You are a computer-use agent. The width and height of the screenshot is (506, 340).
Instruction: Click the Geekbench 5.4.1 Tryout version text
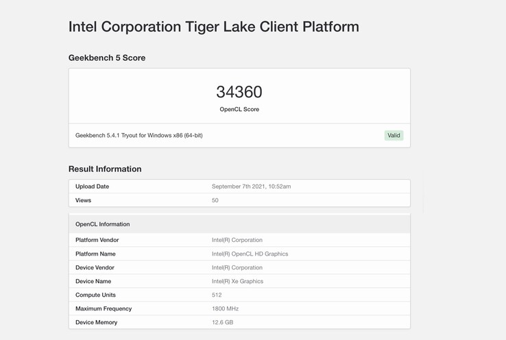138,136
